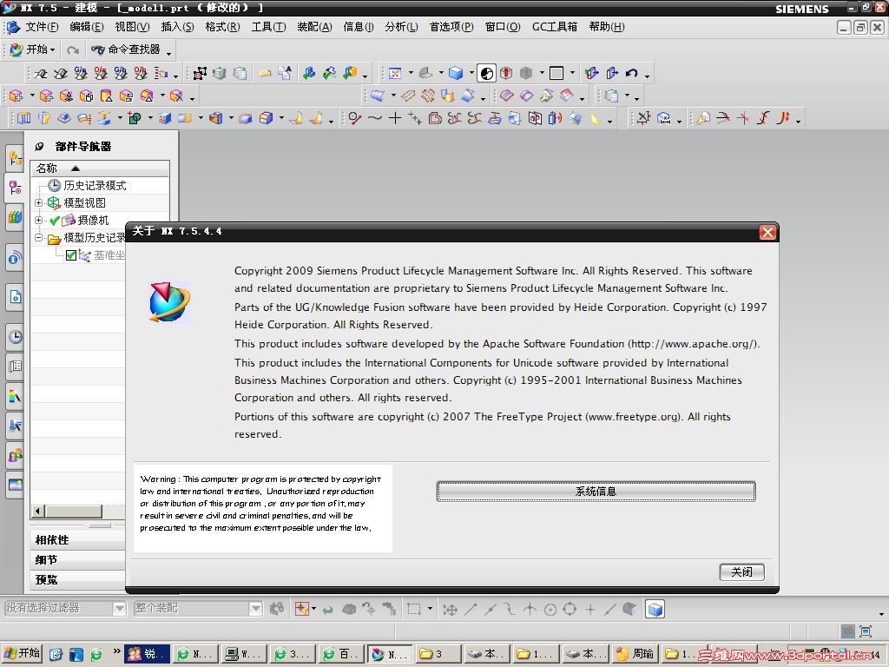The width and height of the screenshot is (889, 667).
Task: Open the dropdown arrow beside the wireframe rectangle
Action: tap(572, 73)
